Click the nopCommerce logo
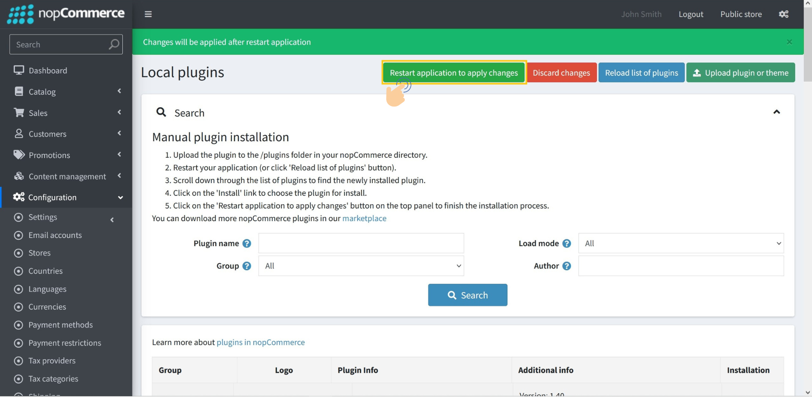 pos(66,14)
